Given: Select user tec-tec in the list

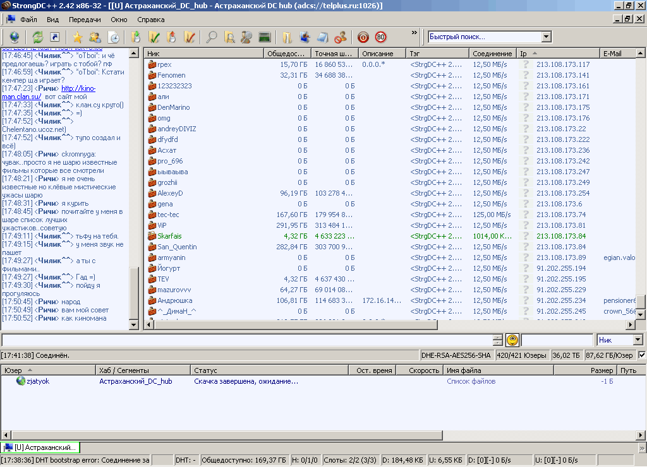Looking at the screenshot, I should click(x=168, y=215).
